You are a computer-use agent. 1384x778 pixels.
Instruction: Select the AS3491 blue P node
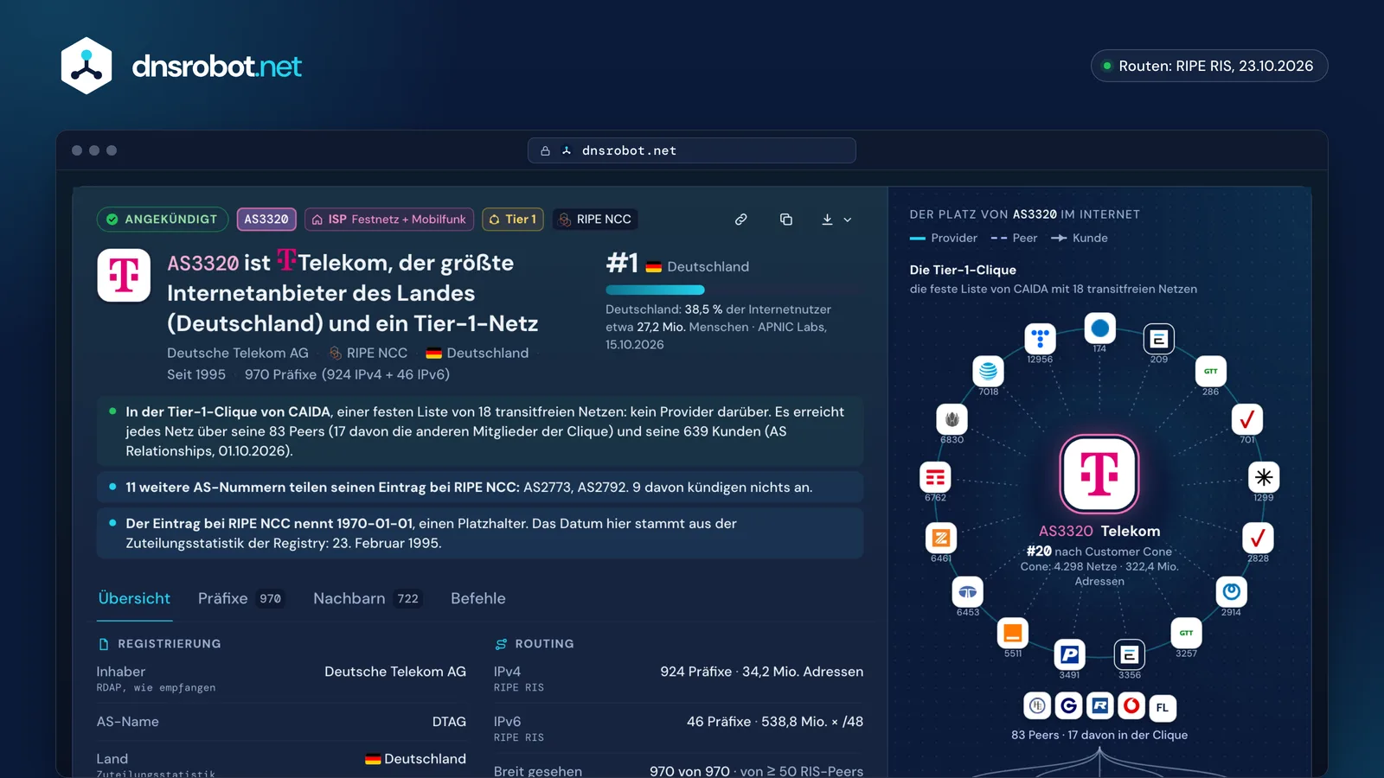tap(1069, 654)
